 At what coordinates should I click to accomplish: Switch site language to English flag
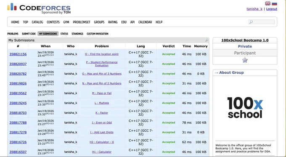(267, 3)
